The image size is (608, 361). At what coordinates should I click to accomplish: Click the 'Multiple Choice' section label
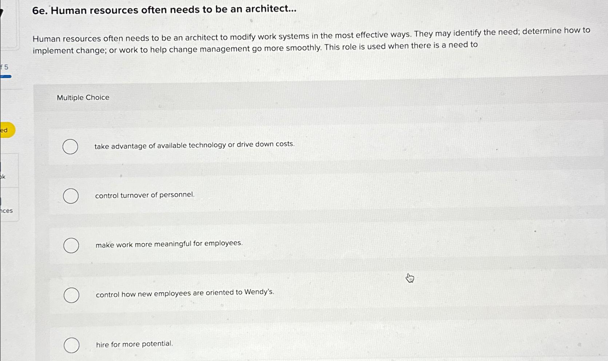tap(83, 97)
